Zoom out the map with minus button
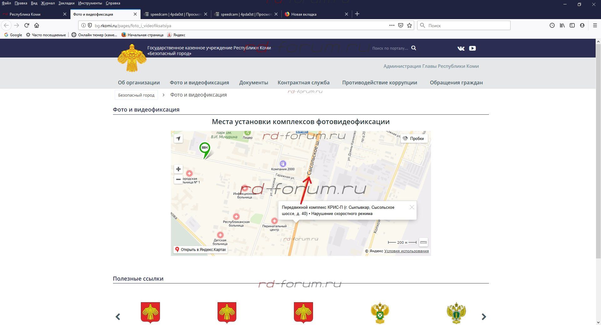601x325 pixels. click(178, 179)
